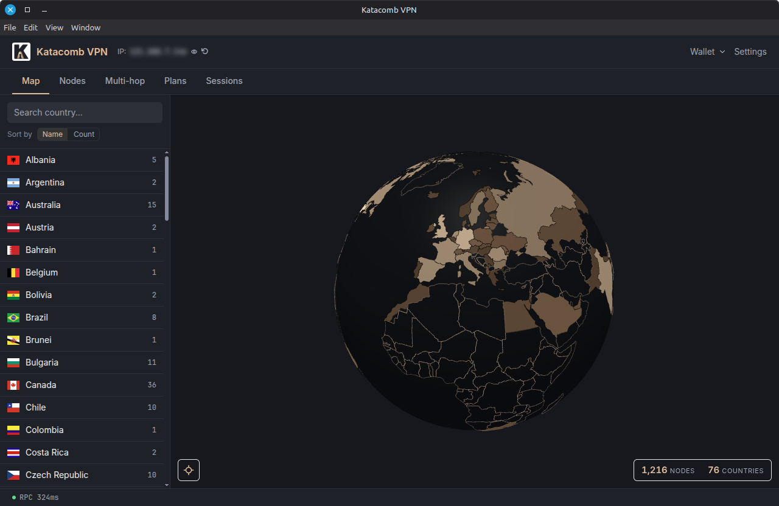Go to the Plans tab
The image size is (779, 506).
175,81
